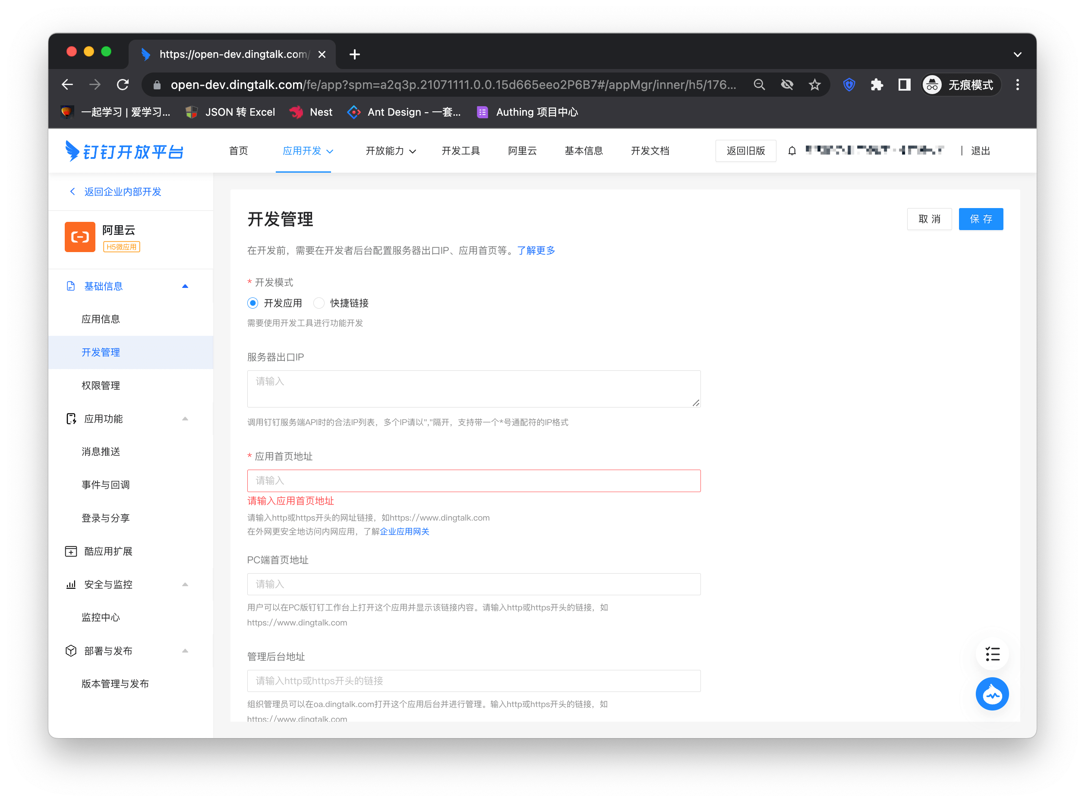The height and width of the screenshot is (802, 1085).
Task: Collapse the 基础信息 sidebar section
Action: pyautogui.click(x=185, y=286)
